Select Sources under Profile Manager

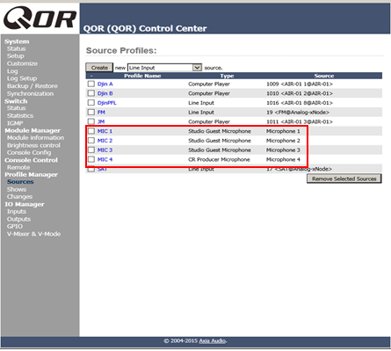(x=20, y=181)
